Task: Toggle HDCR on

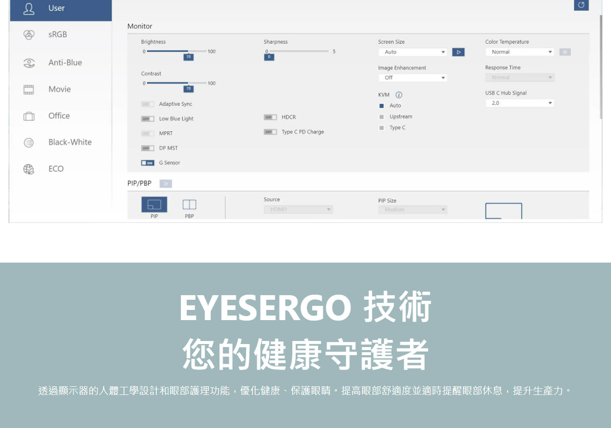Action: 270,117
